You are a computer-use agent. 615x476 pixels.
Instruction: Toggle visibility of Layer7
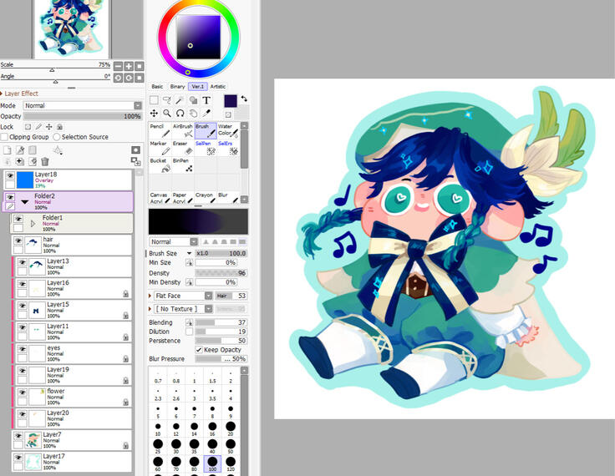pyautogui.click(x=18, y=436)
